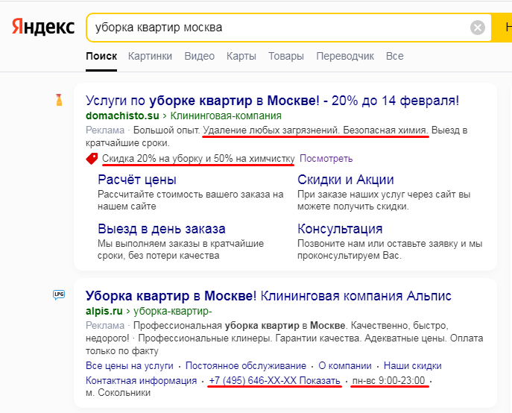Clear the search query with X icon
512x413 pixels.
click(478, 28)
